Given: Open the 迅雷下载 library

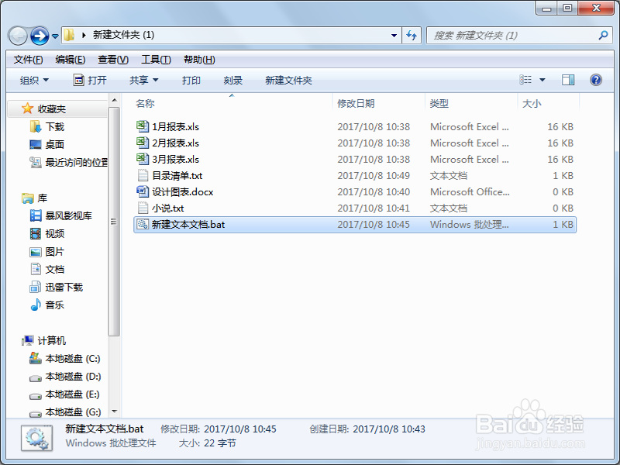Looking at the screenshot, I should click(64, 287).
